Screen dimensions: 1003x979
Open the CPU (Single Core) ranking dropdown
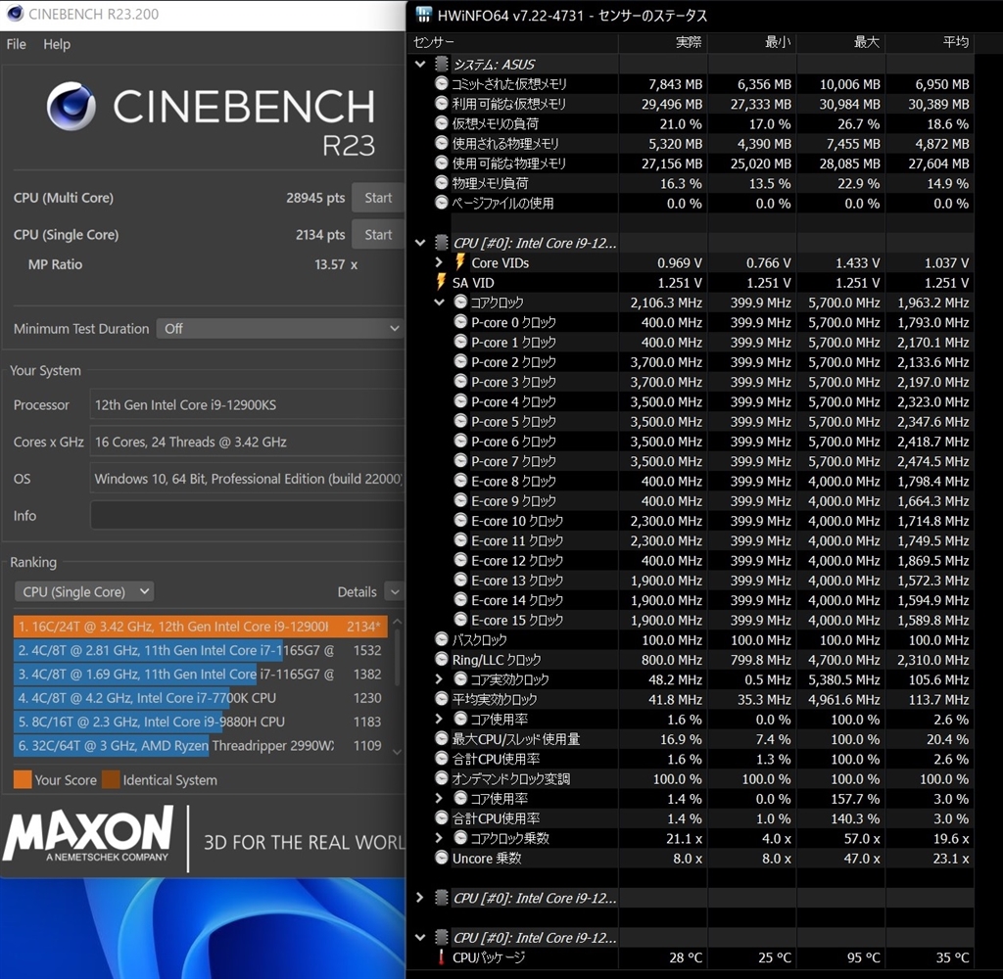pyautogui.click(x=84, y=591)
